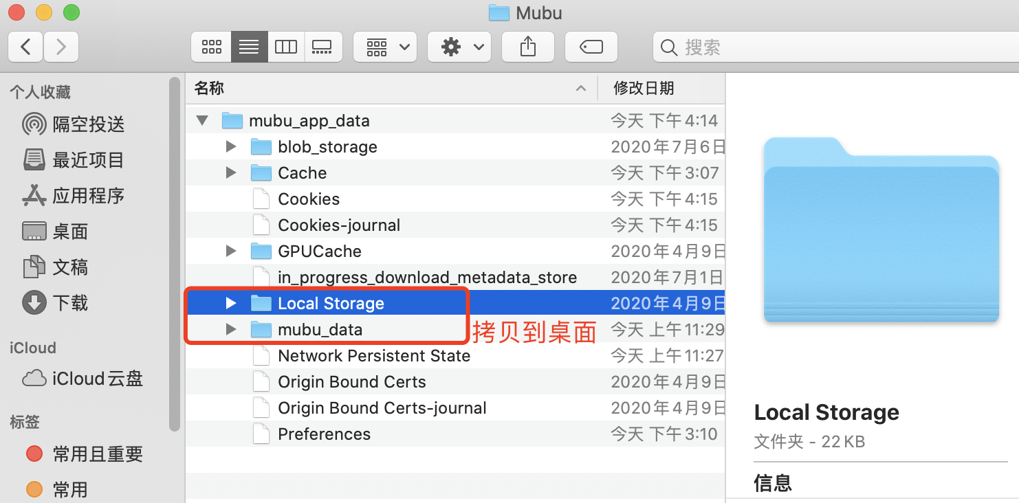Viewport: 1019px width, 503px height.
Task: Collapse the mubu_app_data folder
Action: 202,121
